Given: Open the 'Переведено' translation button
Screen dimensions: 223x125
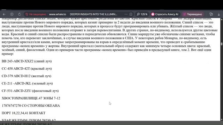Looking at the screenshot, I should [193, 14].
